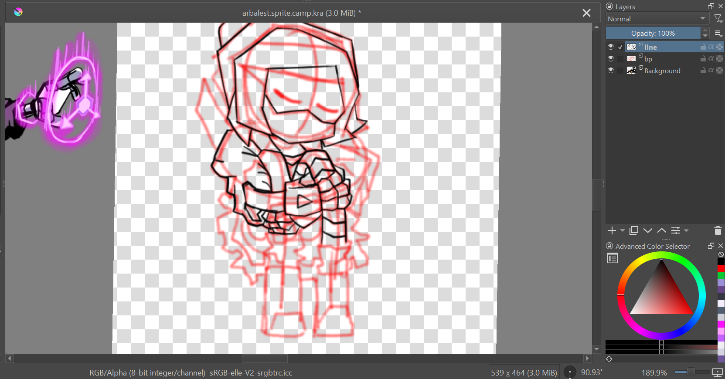Click the layer Opacity 100% slider
Screen dimensions: 725x379
(653, 33)
